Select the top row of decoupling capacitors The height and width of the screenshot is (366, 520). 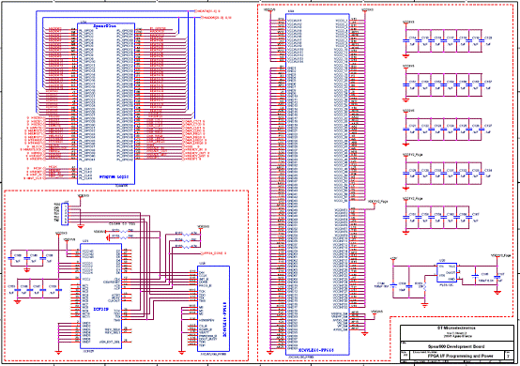[443, 40]
